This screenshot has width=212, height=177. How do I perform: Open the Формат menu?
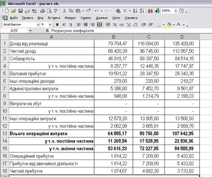tap(70, 18)
